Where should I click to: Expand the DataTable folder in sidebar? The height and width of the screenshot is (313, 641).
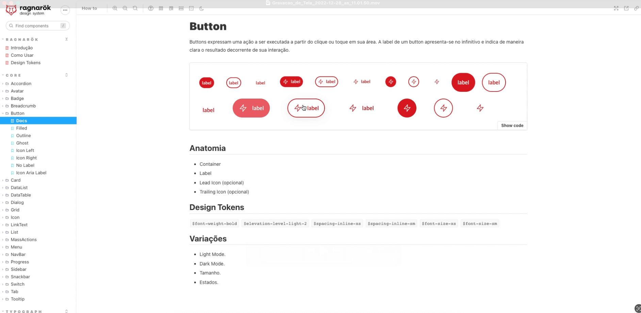(x=21, y=195)
